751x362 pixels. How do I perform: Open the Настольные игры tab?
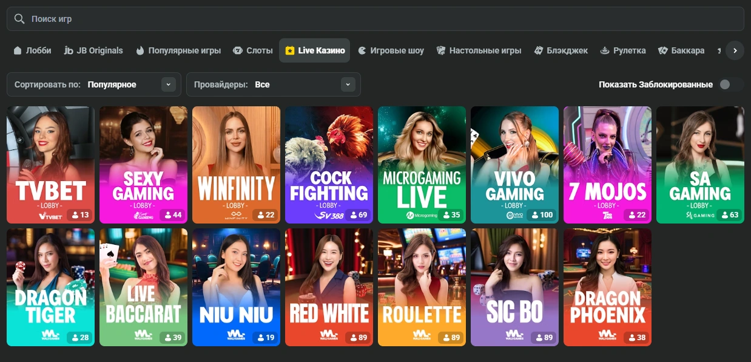[479, 50]
